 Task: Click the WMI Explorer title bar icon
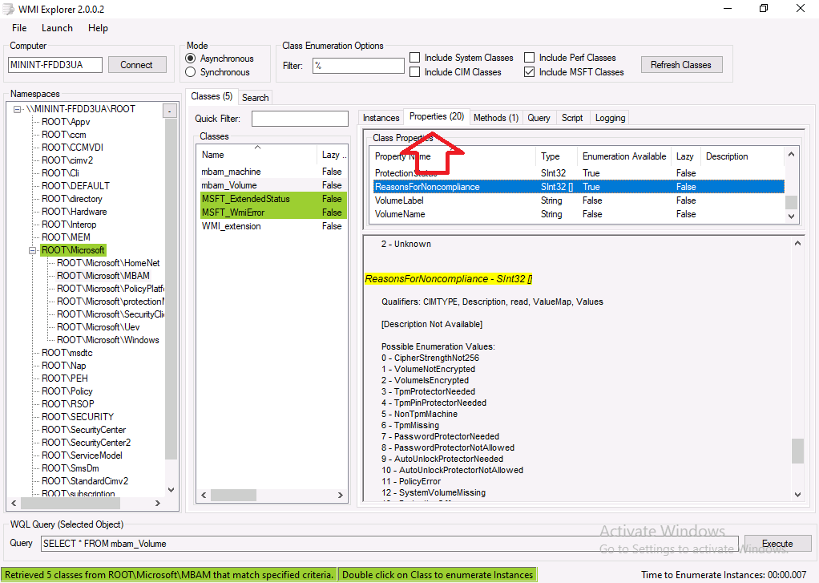click(x=8, y=9)
